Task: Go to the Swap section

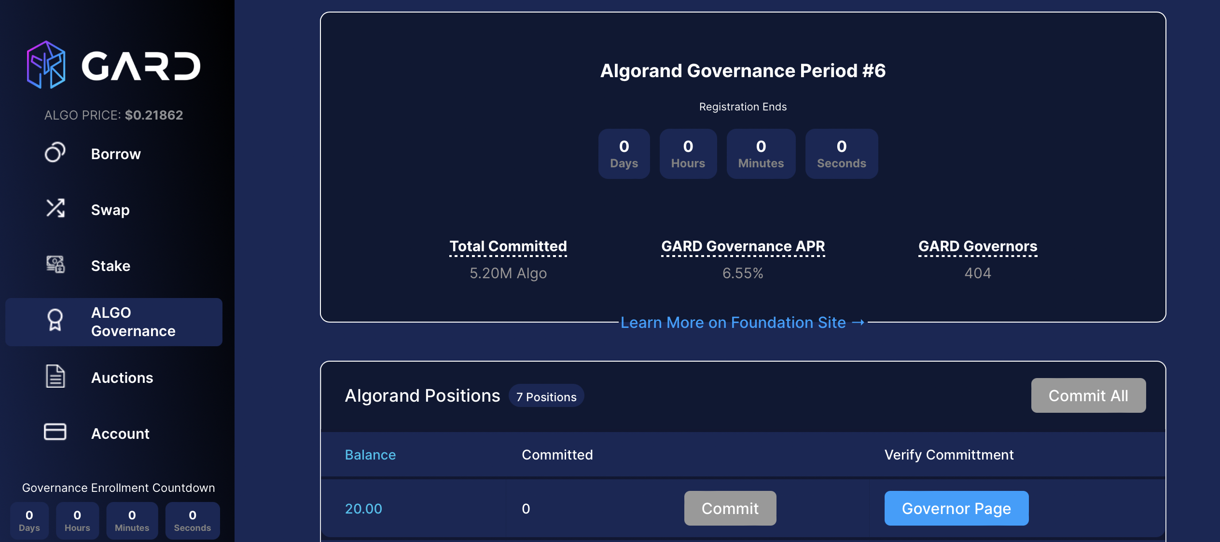Action: 110,210
